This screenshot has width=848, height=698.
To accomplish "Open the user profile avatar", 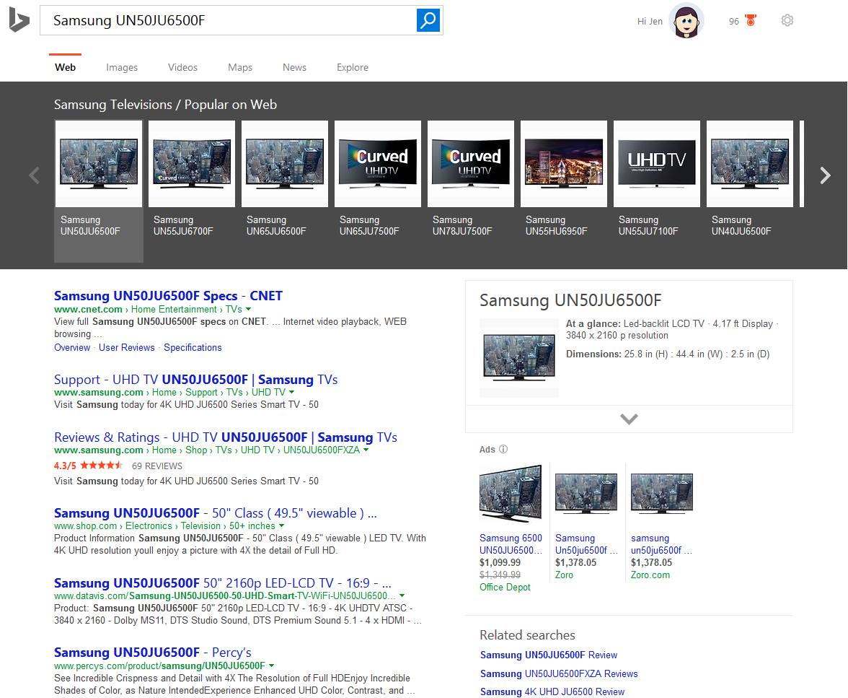I will pyautogui.click(x=686, y=21).
